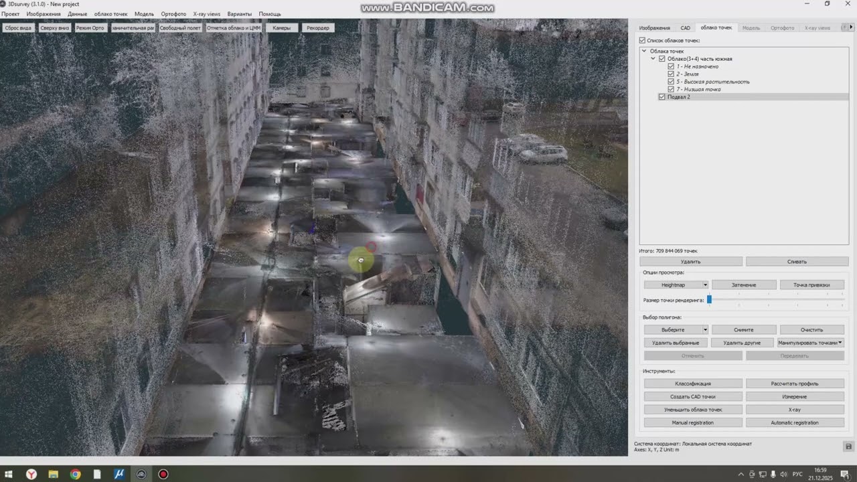
Task: Toggle '7 - Низшая точка' checkbox
Action: tap(671, 89)
